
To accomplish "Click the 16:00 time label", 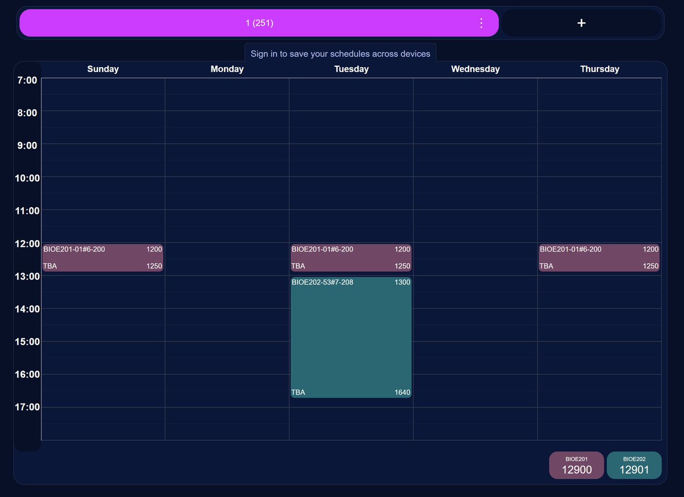I will pos(26,374).
